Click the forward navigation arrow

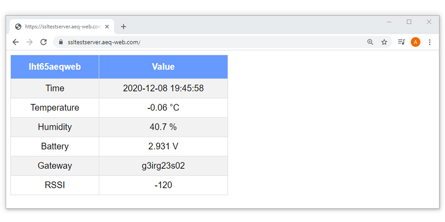pos(29,42)
